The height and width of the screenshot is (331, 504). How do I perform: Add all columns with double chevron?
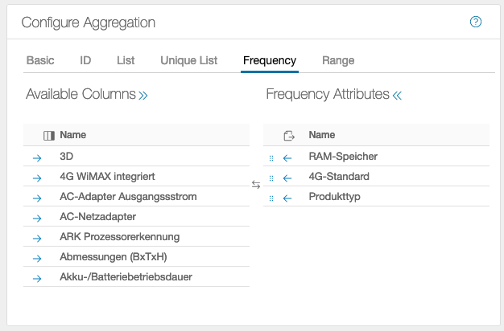click(143, 96)
